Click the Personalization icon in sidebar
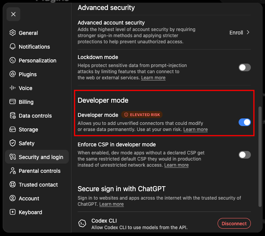This screenshot has height=236, width=265. pos(13,60)
